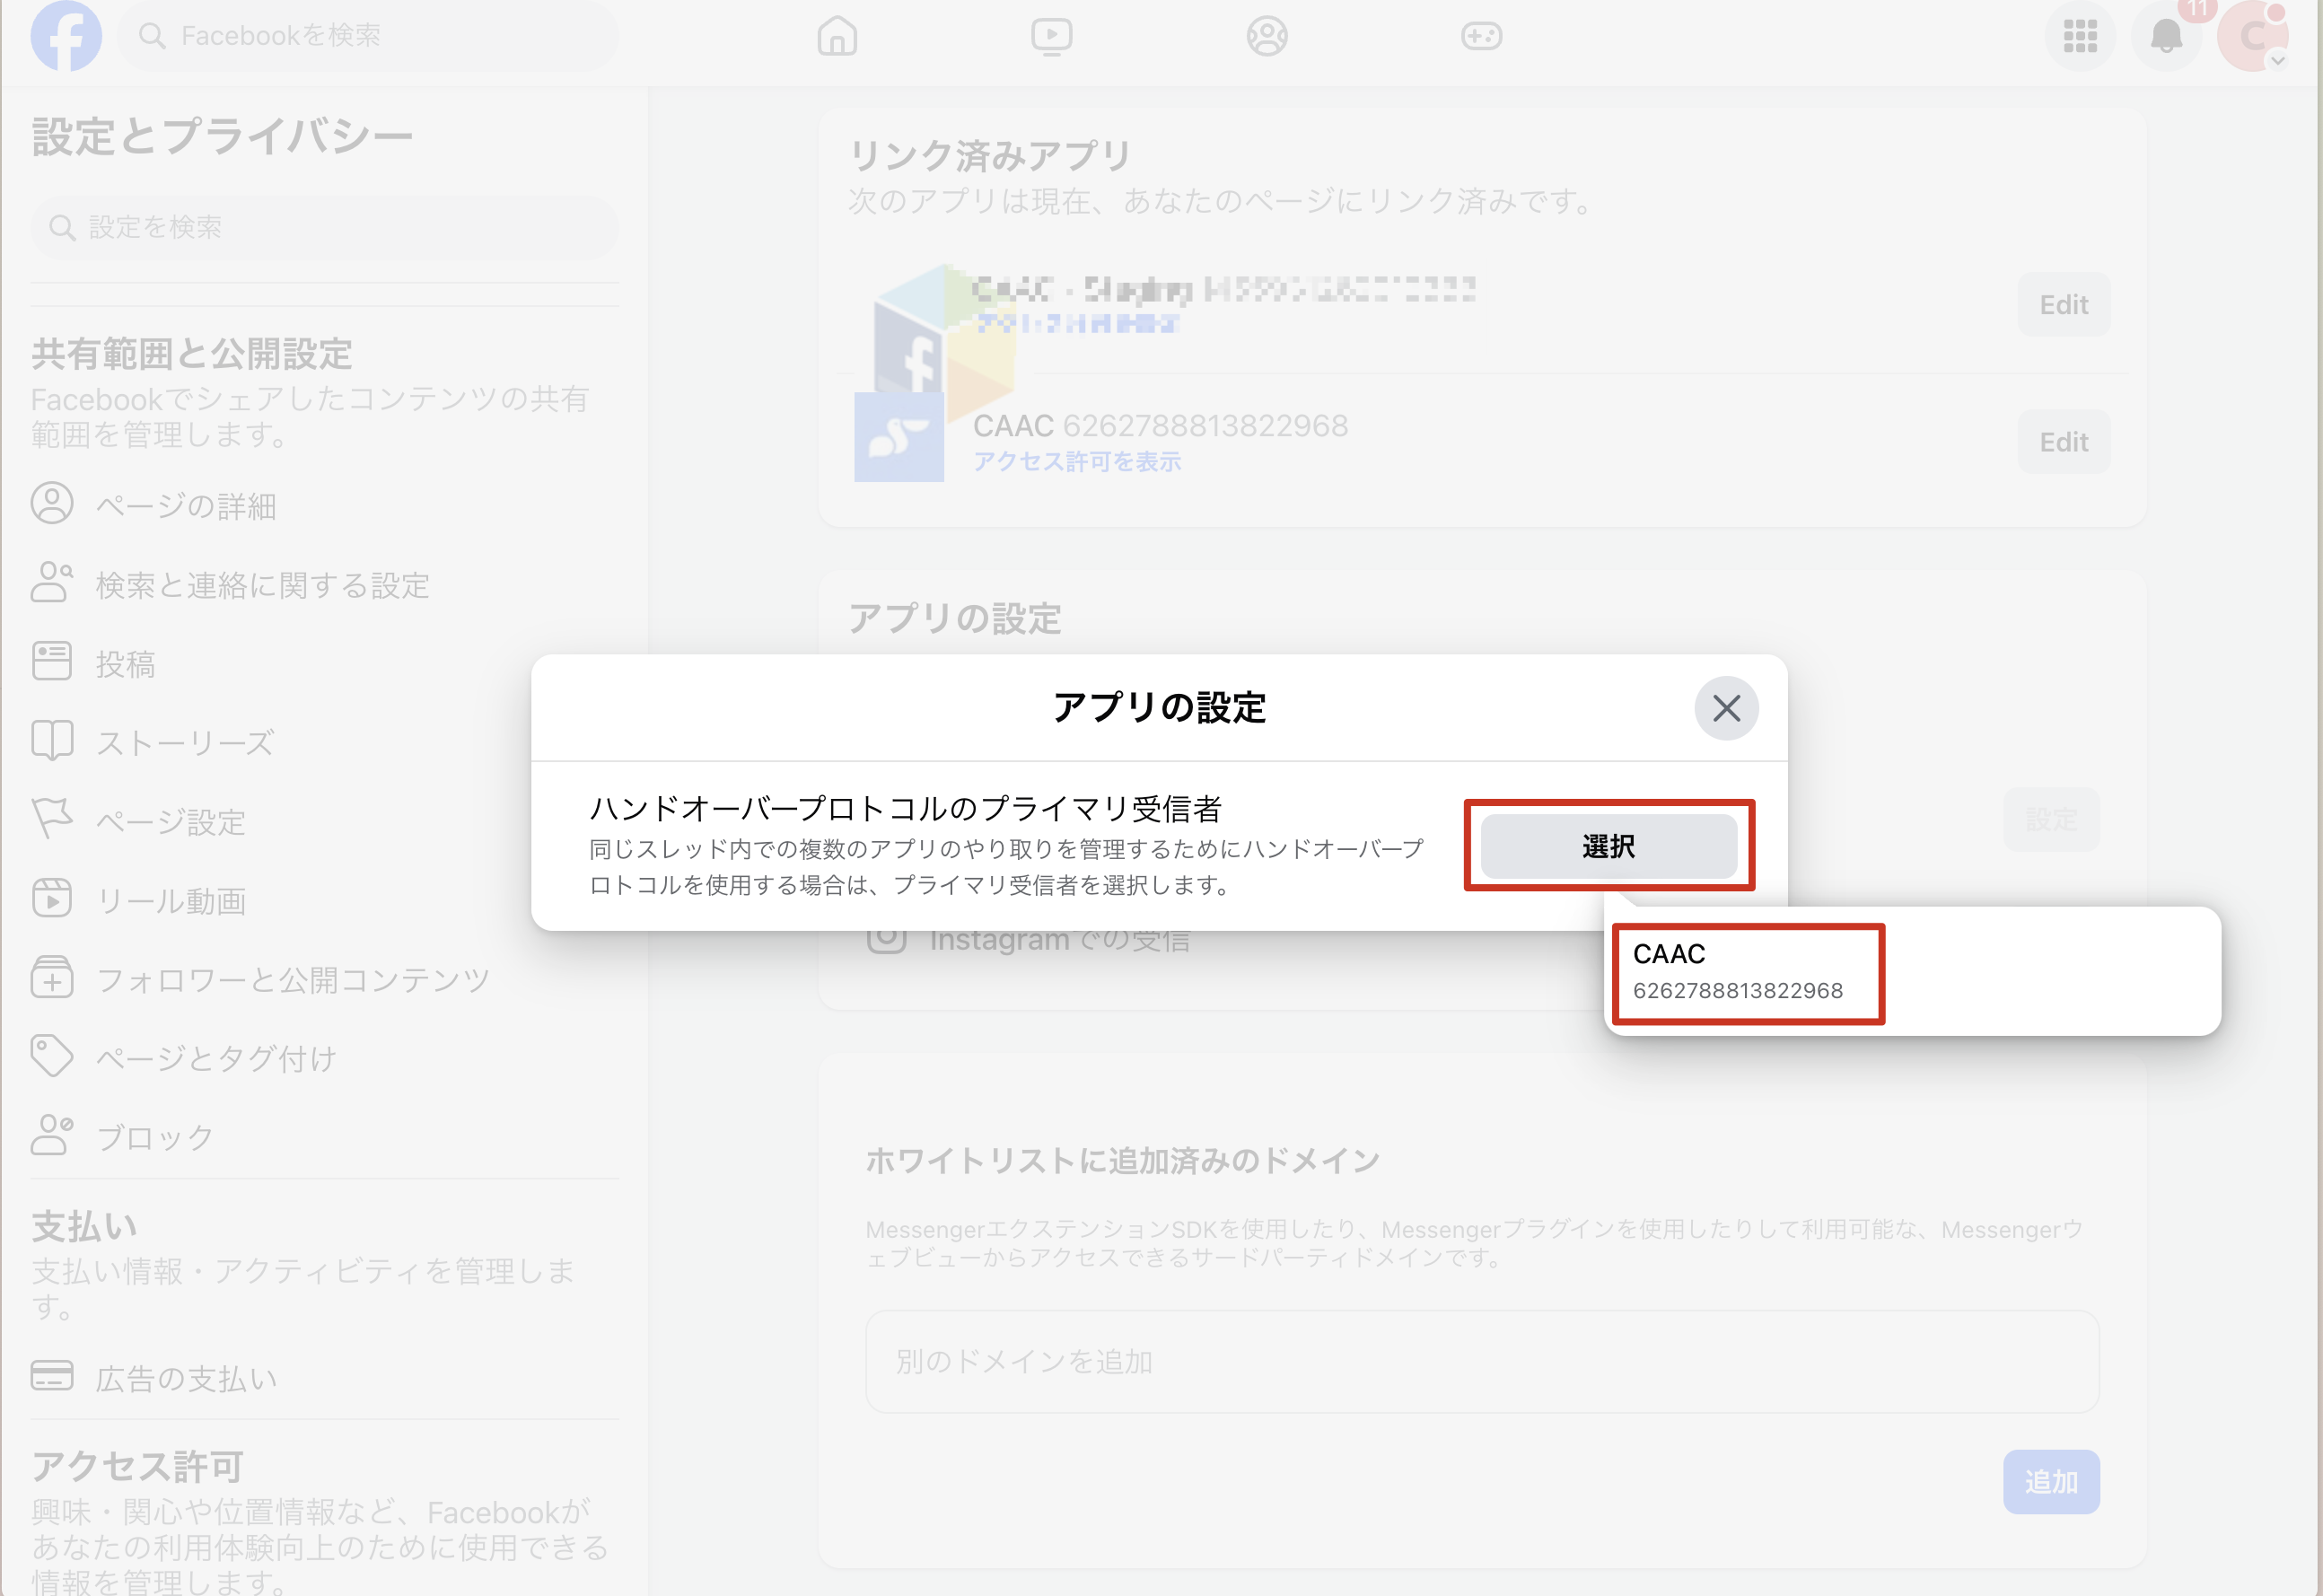This screenshot has width=2323, height=1596.
Task: Click the search magnifier in Facebook search
Action: [152, 36]
